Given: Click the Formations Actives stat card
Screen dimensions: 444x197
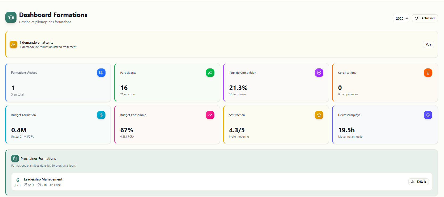Looking at the screenshot, I should click(x=58, y=83).
